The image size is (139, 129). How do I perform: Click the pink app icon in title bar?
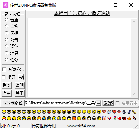6,5
